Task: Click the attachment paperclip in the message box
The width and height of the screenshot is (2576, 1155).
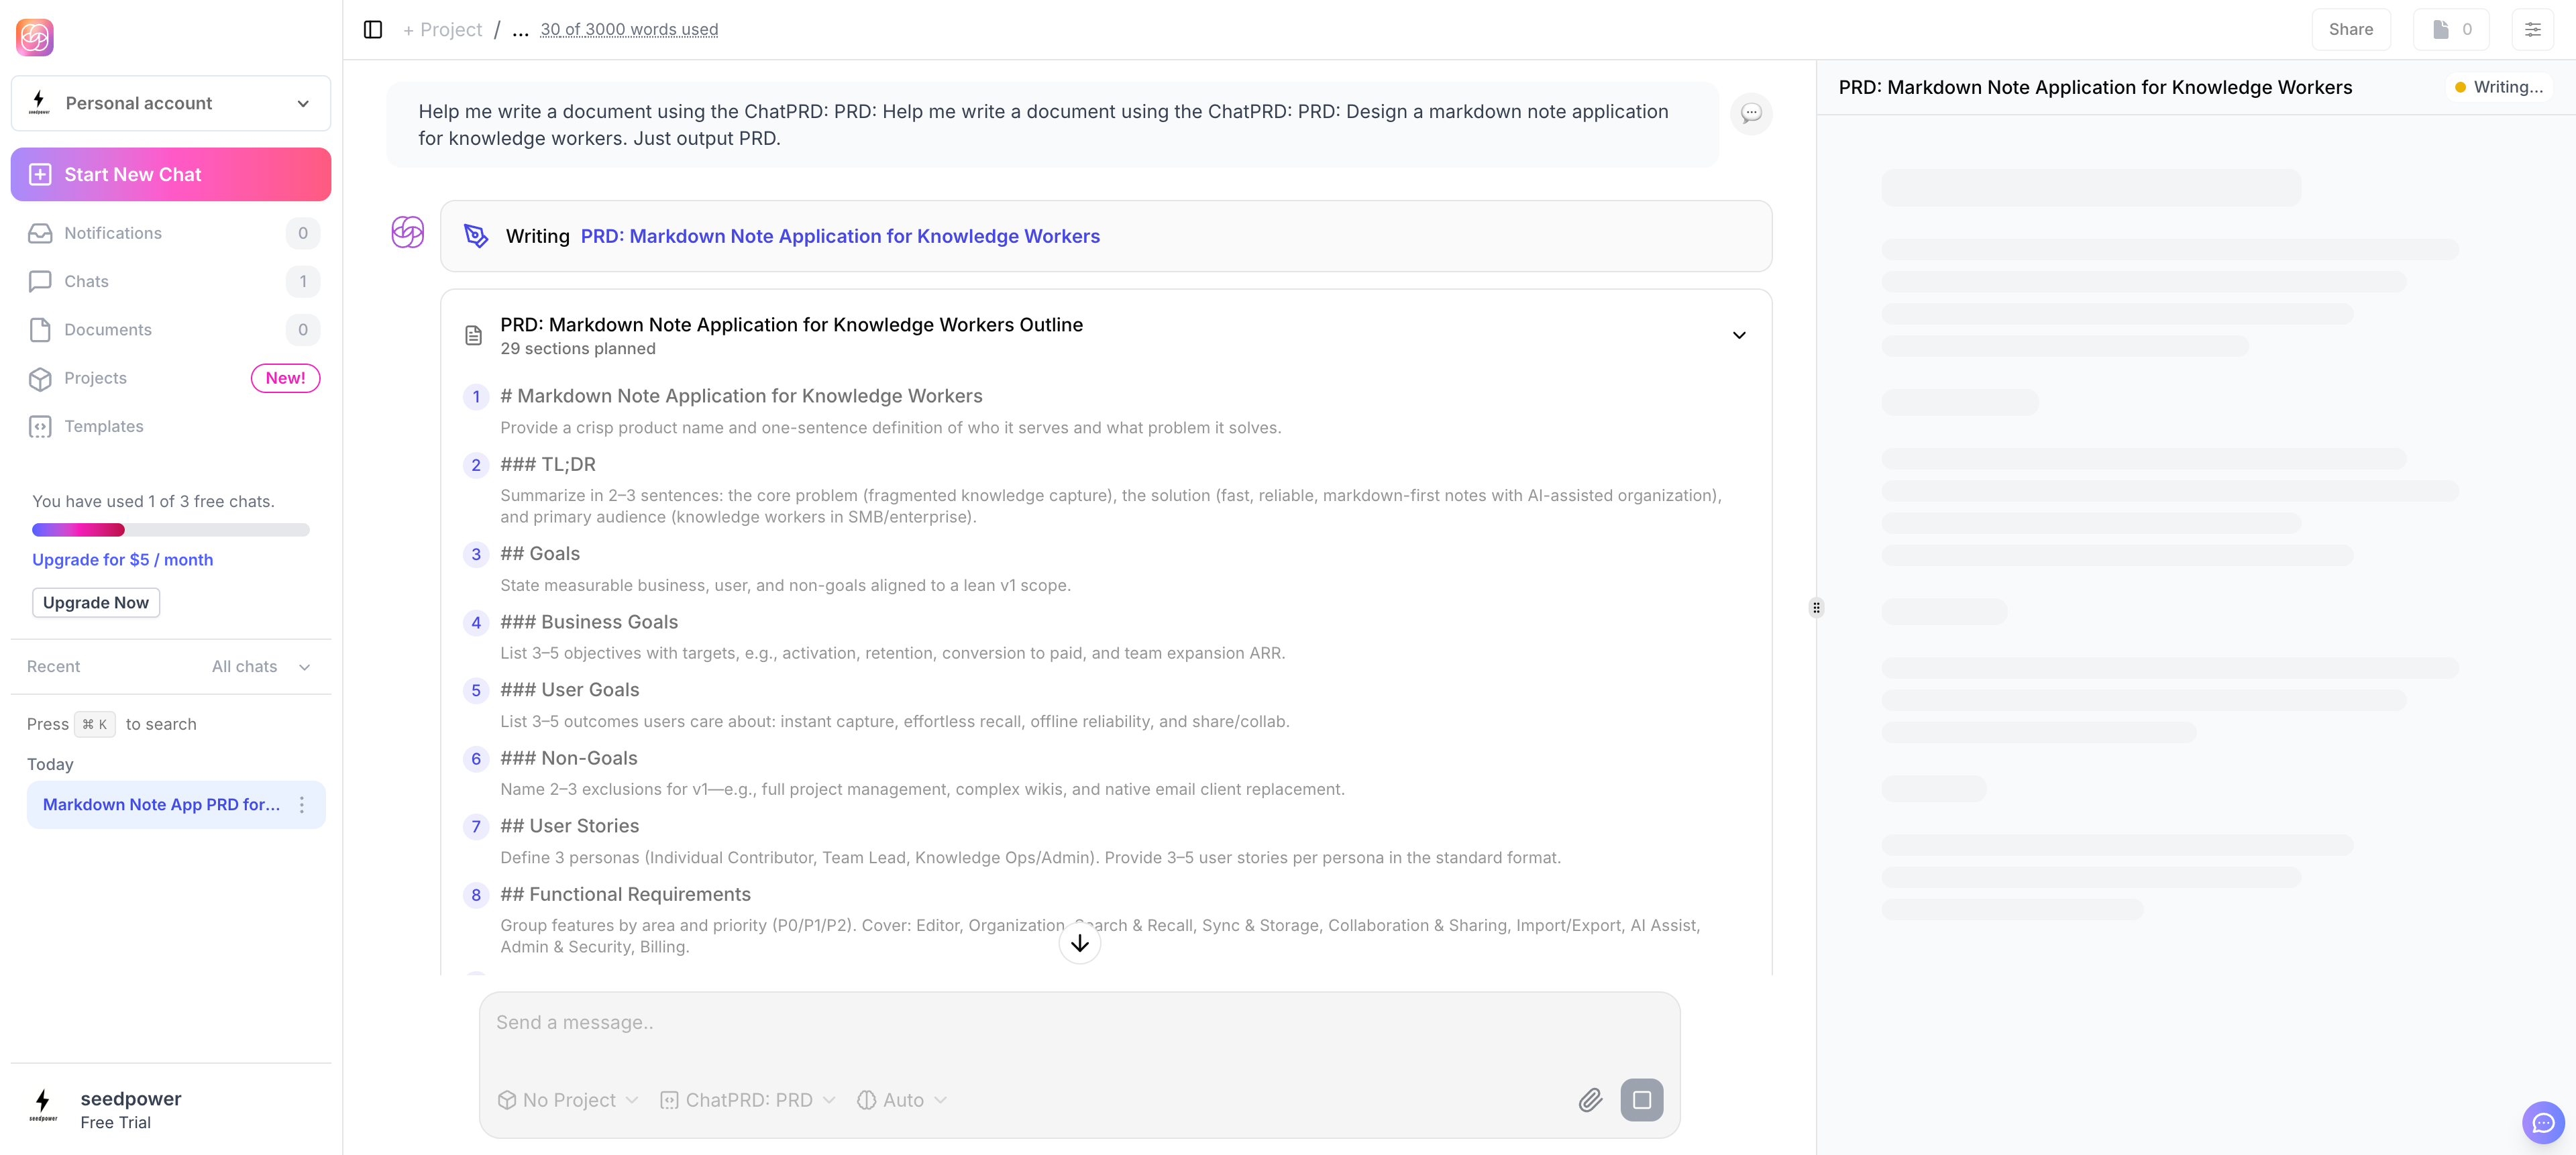Action: 1590,1100
